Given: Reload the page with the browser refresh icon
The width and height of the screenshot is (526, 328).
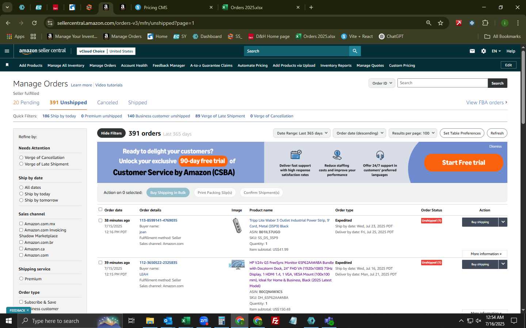Looking at the screenshot, I should tap(34, 23).
